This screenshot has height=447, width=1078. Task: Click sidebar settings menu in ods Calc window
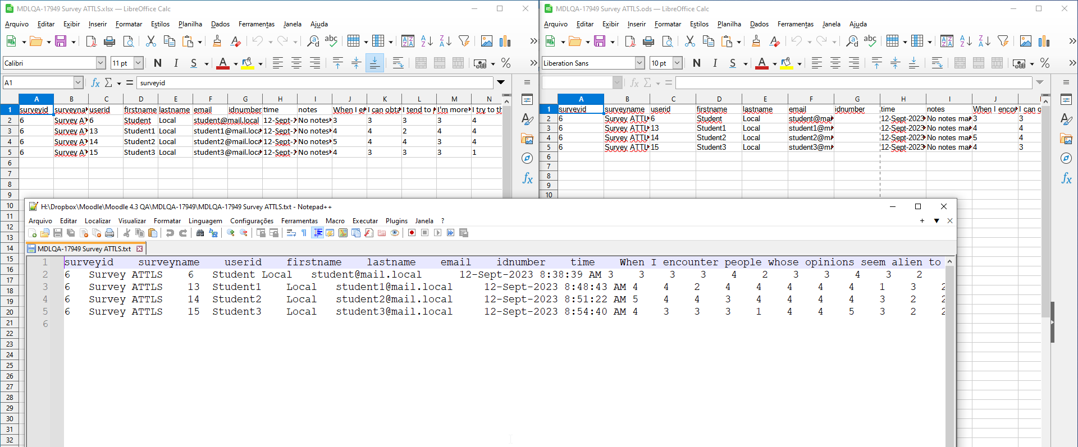[x=1066, y=82]
